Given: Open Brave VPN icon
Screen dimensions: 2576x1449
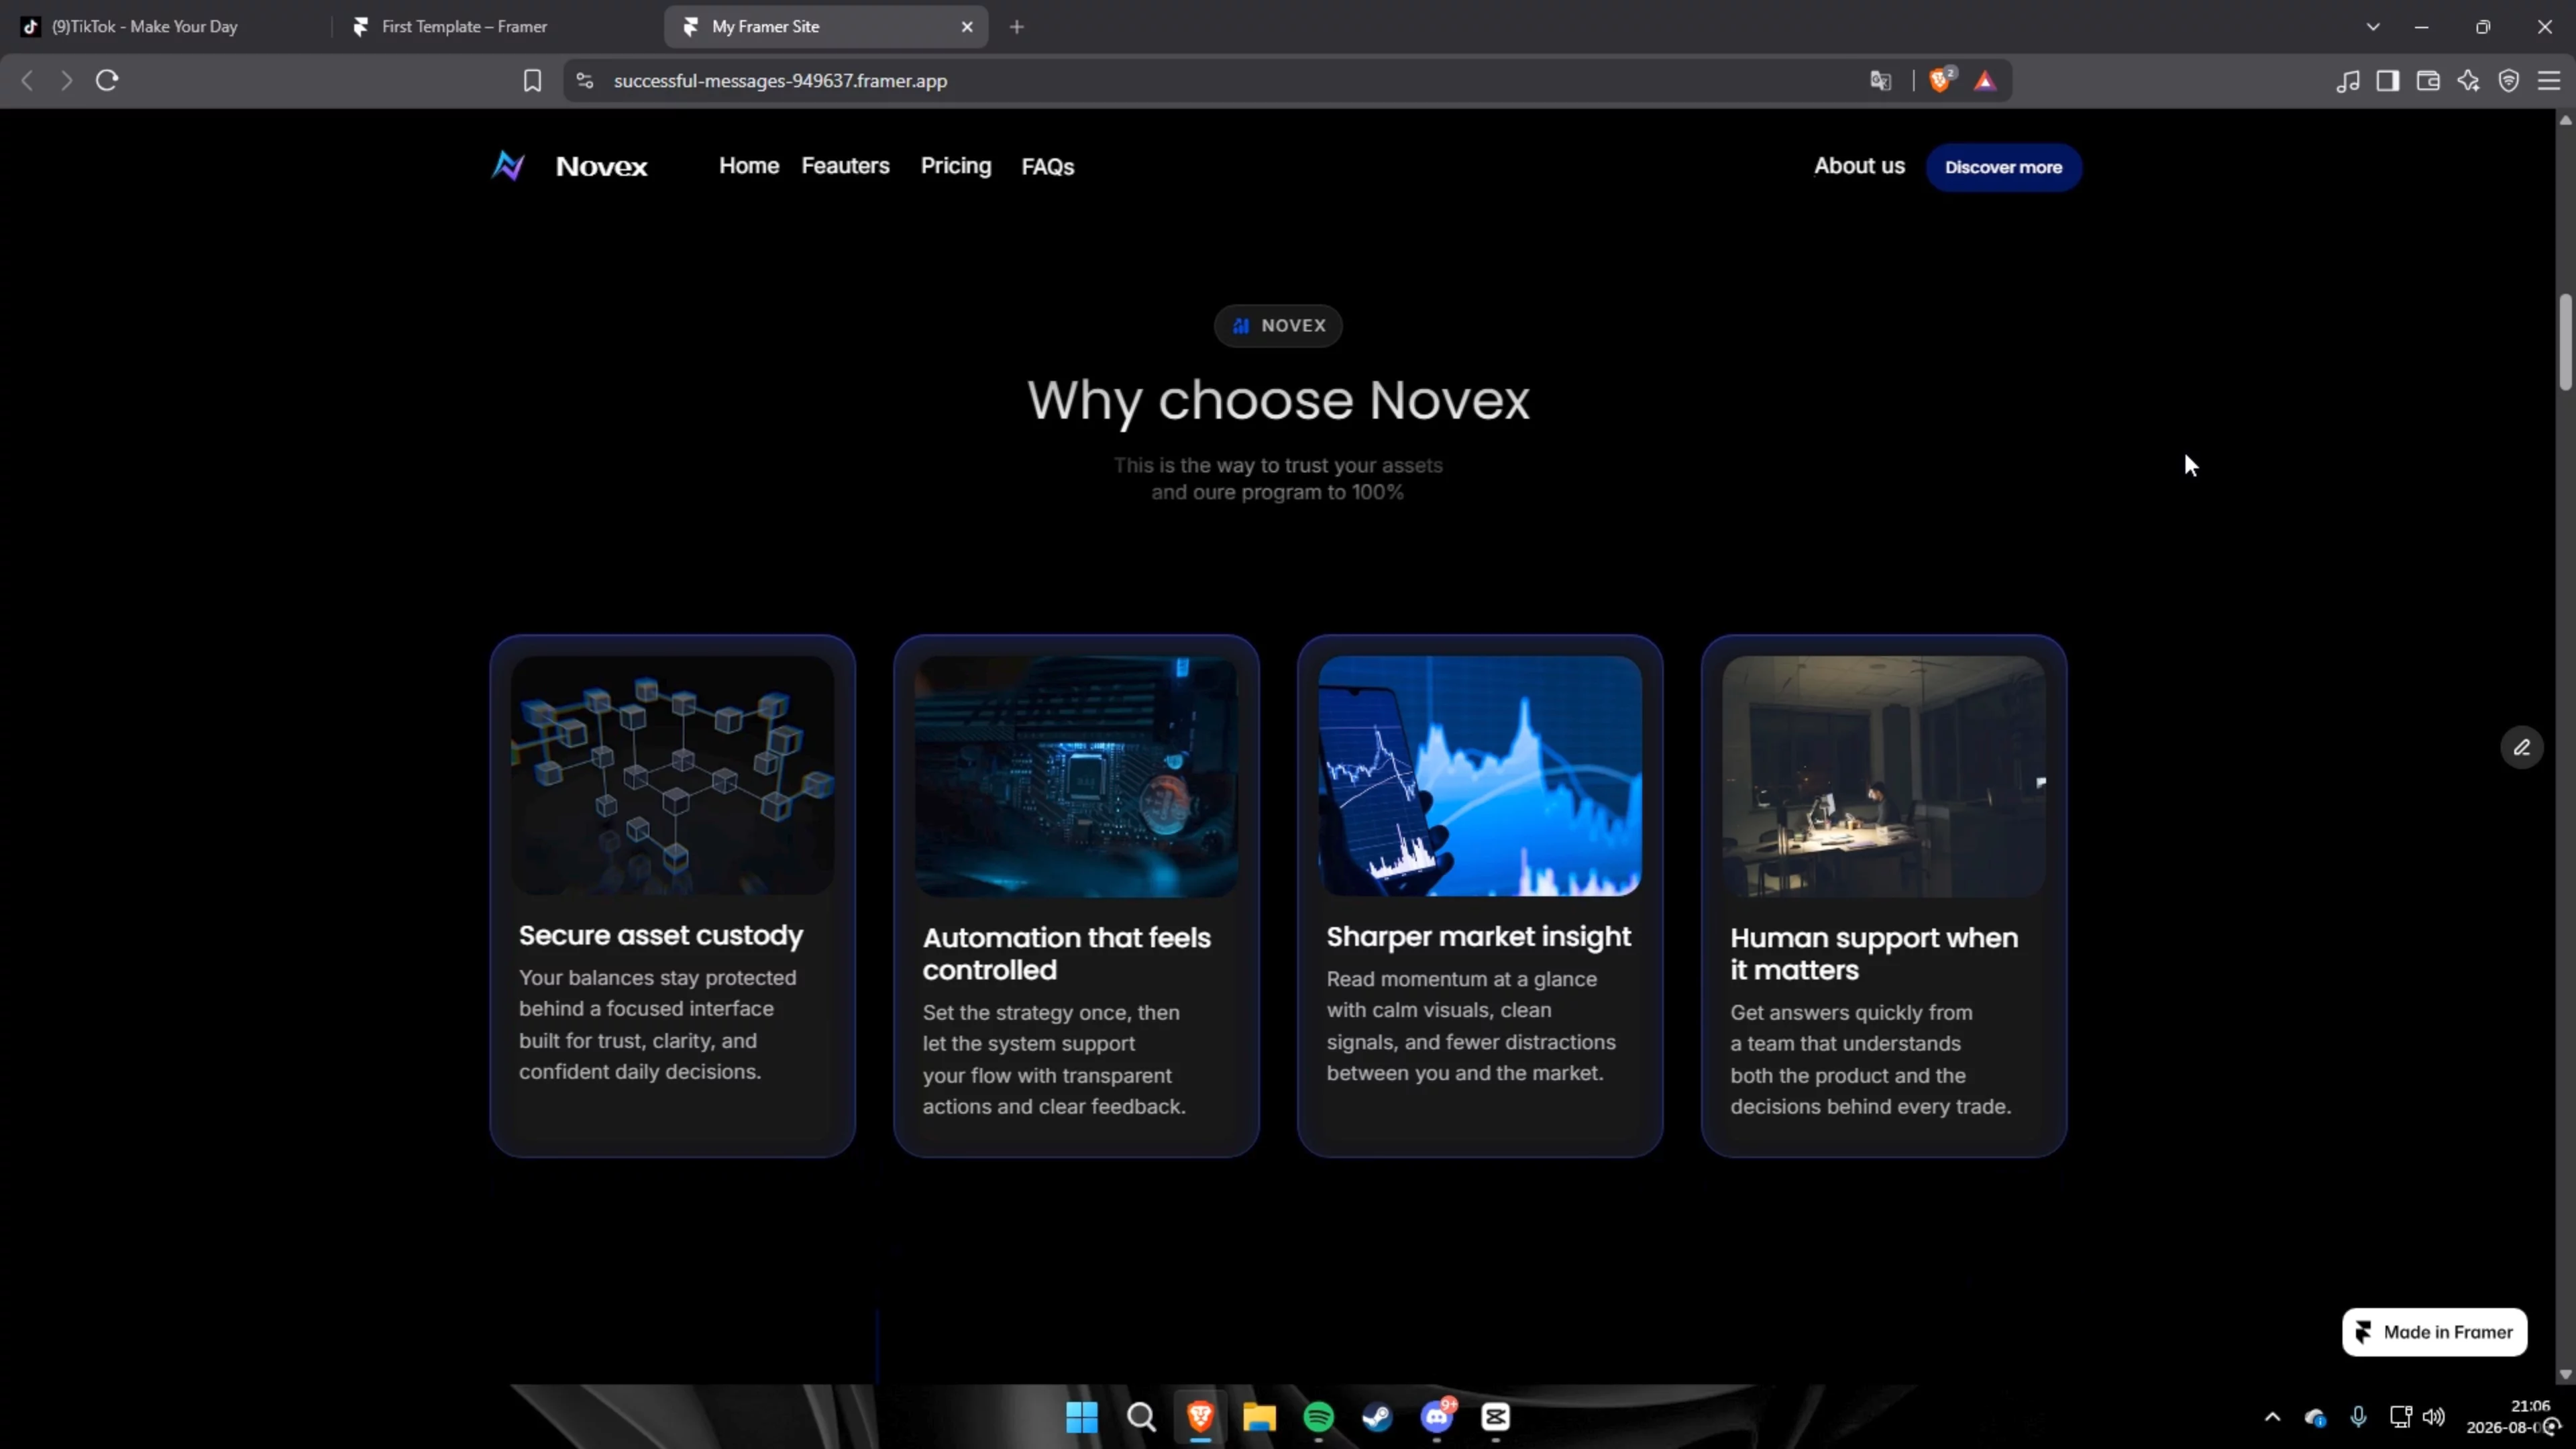Looking at the screenshot, I should point(2509,81).
